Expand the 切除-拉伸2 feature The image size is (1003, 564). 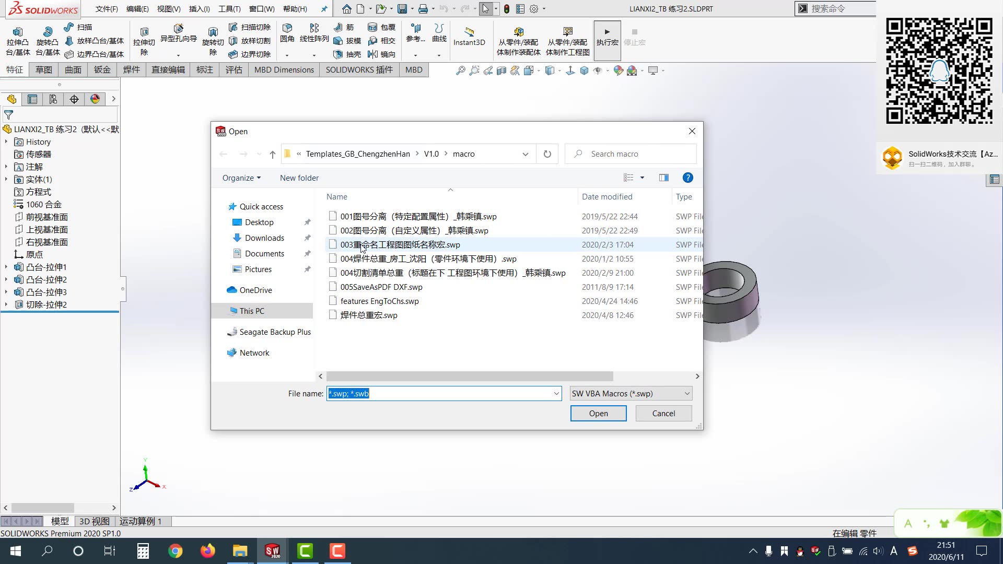coord(6,304)
